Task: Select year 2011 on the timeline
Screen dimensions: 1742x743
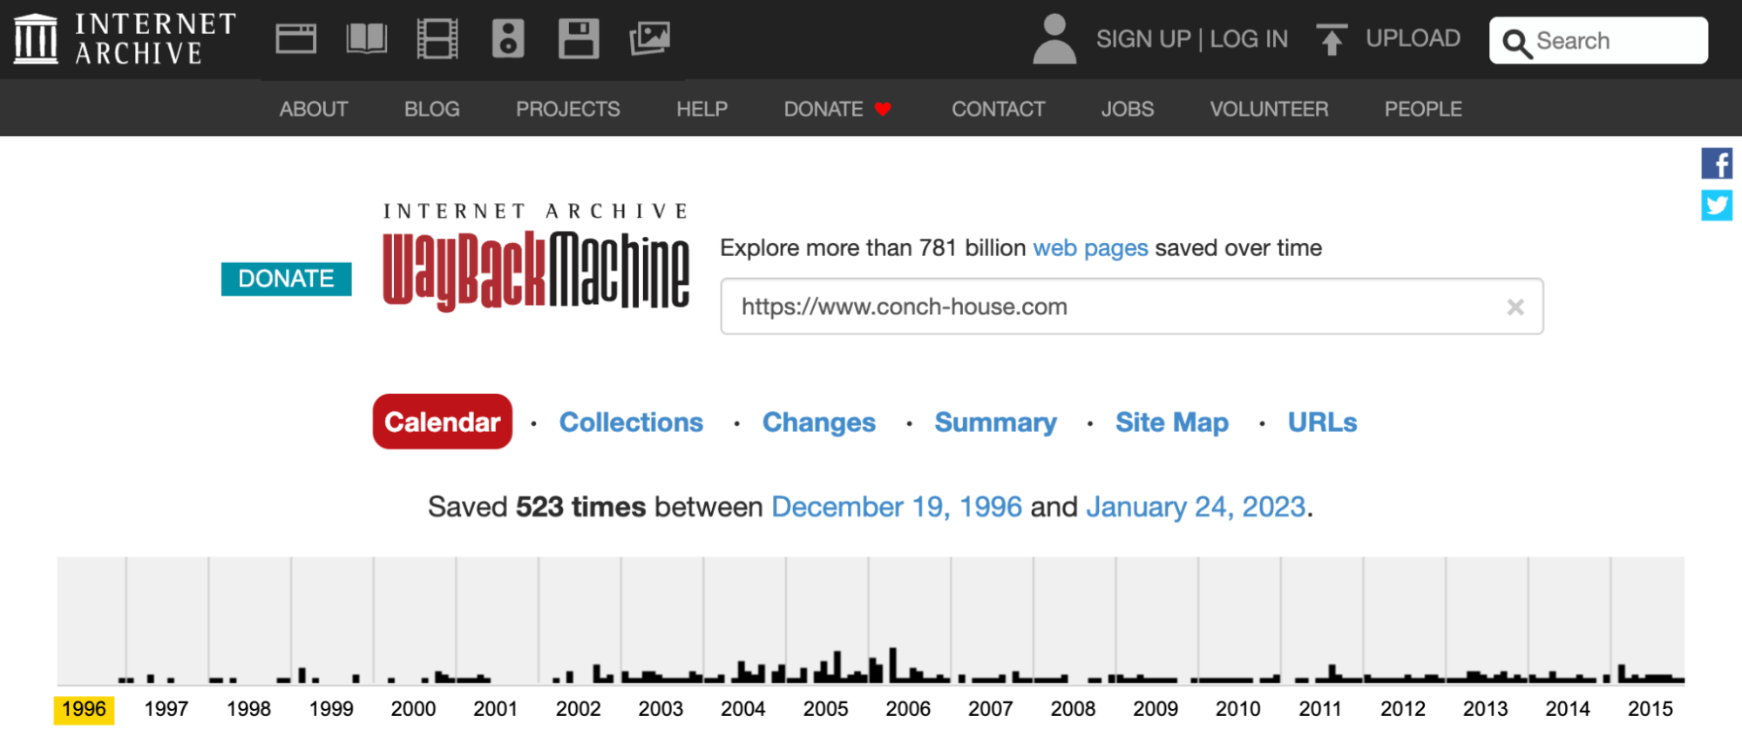Action: tap(1320, 709)
